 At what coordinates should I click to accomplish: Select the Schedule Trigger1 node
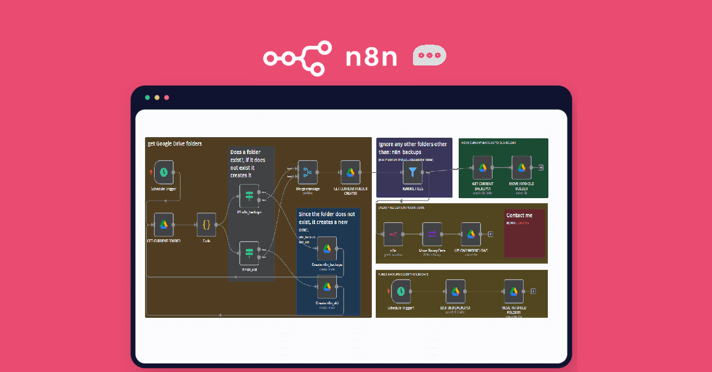(x=401, y=291)
